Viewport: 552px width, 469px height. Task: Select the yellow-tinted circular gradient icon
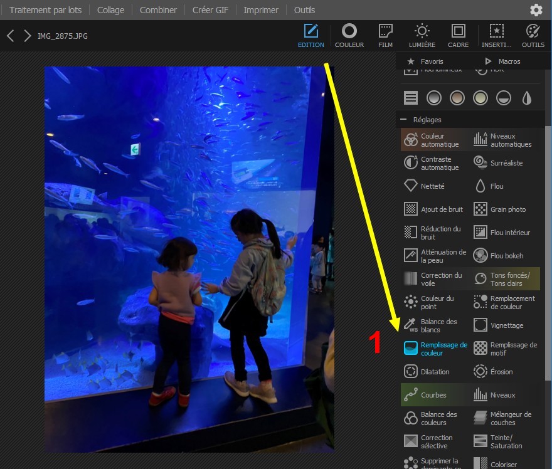(480, 98)
